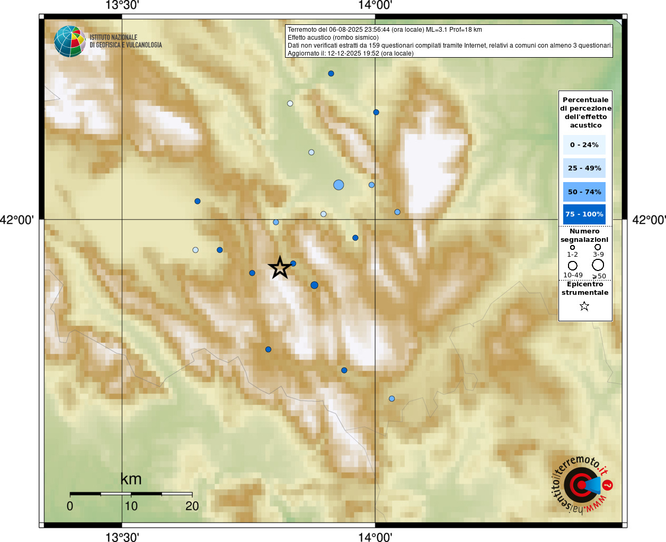The image size is (666, 542).
Task: Click the 'Istituto Nazionale di Geofisica e Vulcanologia' text
Action: pyautogui.click(x=126, y=41)
